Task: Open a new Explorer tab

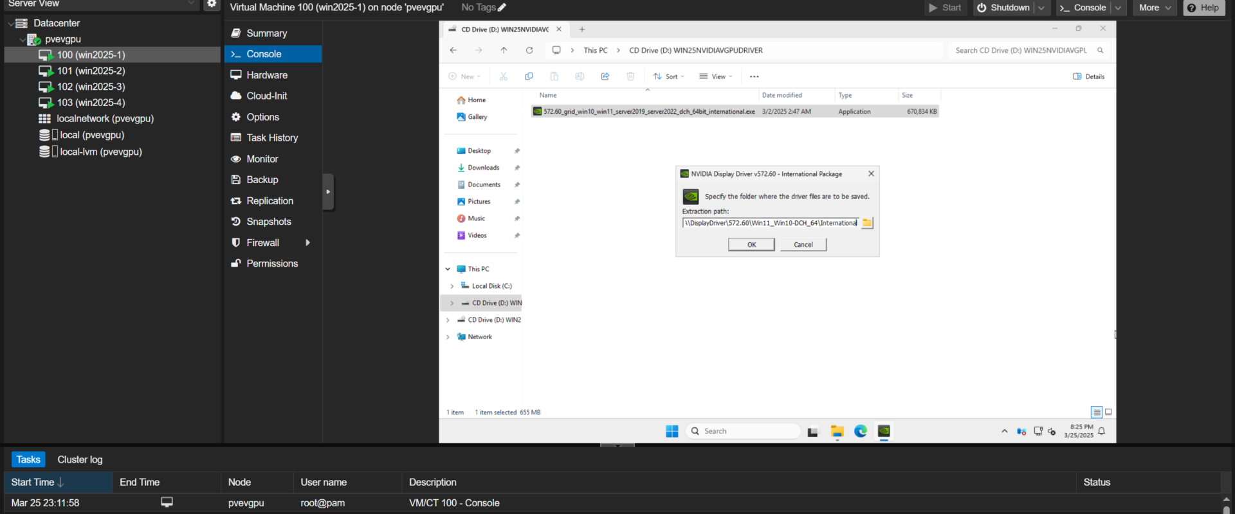Action: point(581,30)
